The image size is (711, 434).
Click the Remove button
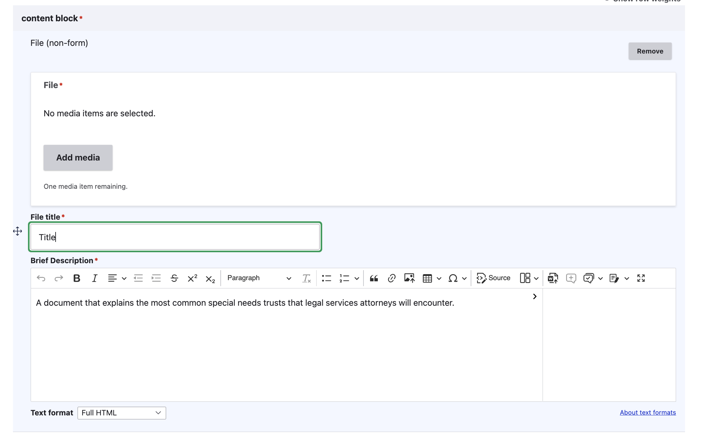click(x=650, y=51)
